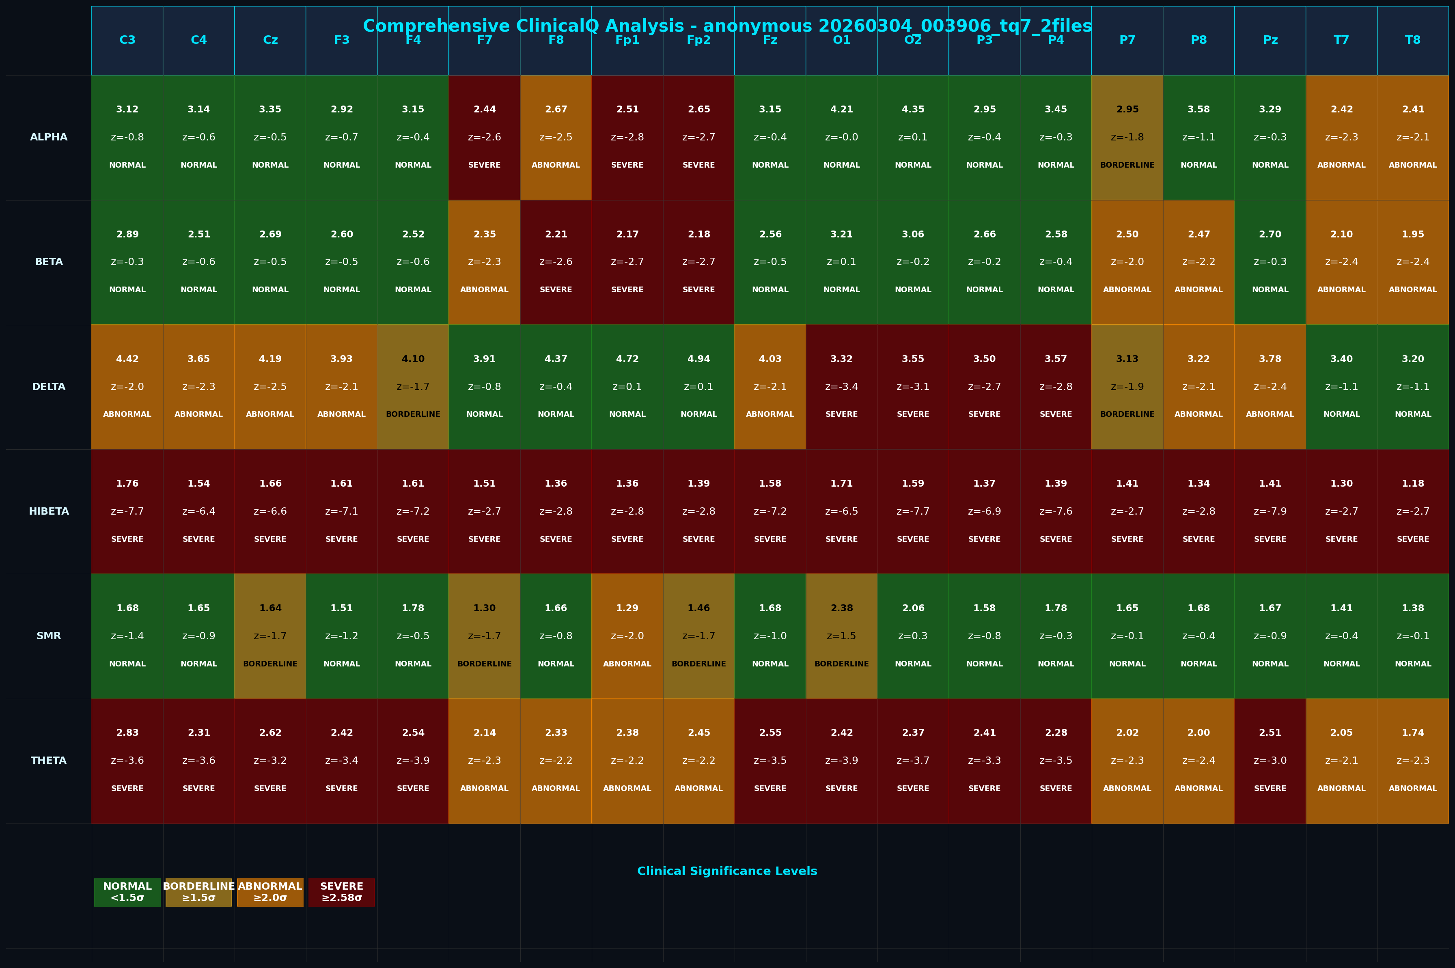Viewport: 1455px width, 968px height.
Task: Select the BORDERLINE legend swatch
Action: [x=198, y=892]
